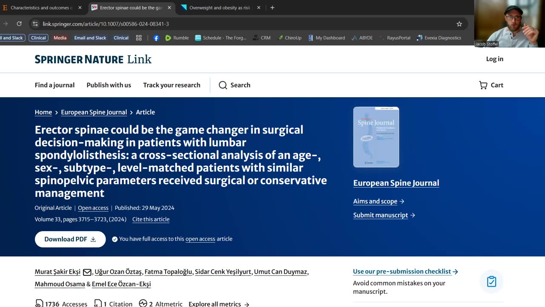Image resolution: width=545 pixels, height=307 pixels.
Task: Open 'European Spine Journal' heading link under cover
Action: point(396,183)
